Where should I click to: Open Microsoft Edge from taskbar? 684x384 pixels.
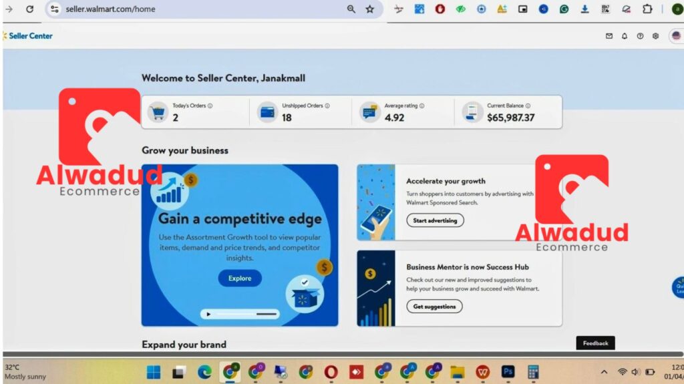point(204,372)
